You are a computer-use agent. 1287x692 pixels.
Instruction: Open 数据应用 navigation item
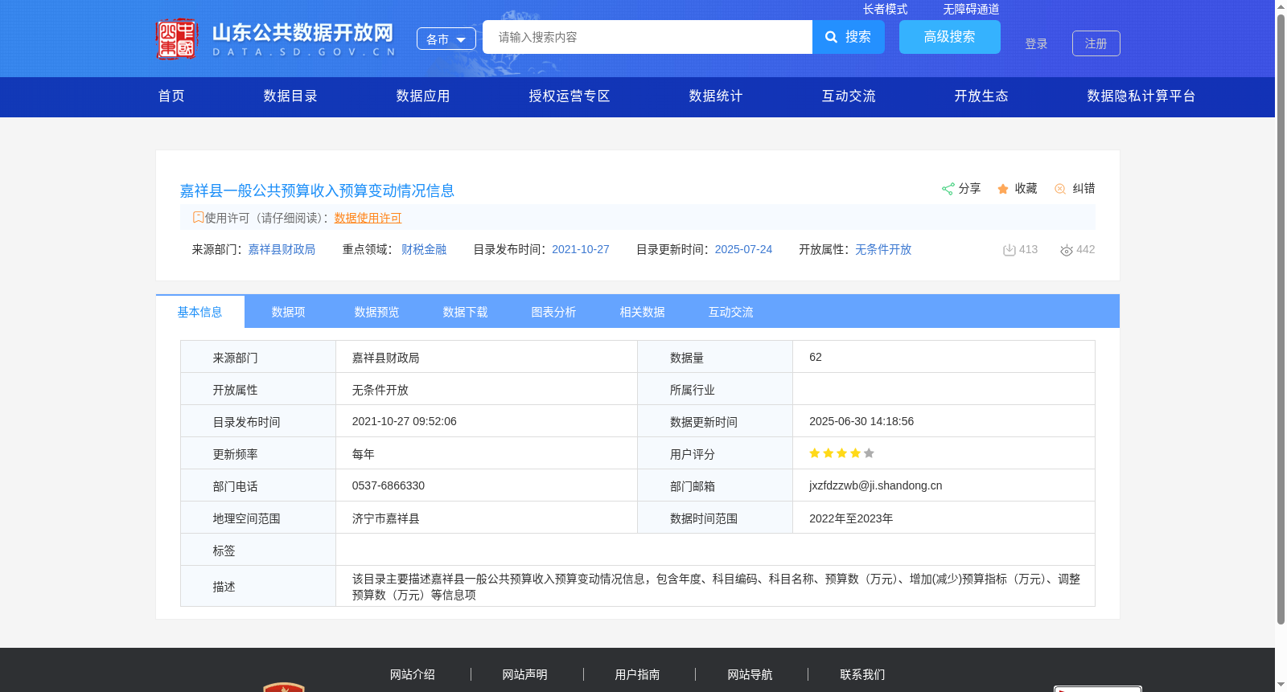423,96
